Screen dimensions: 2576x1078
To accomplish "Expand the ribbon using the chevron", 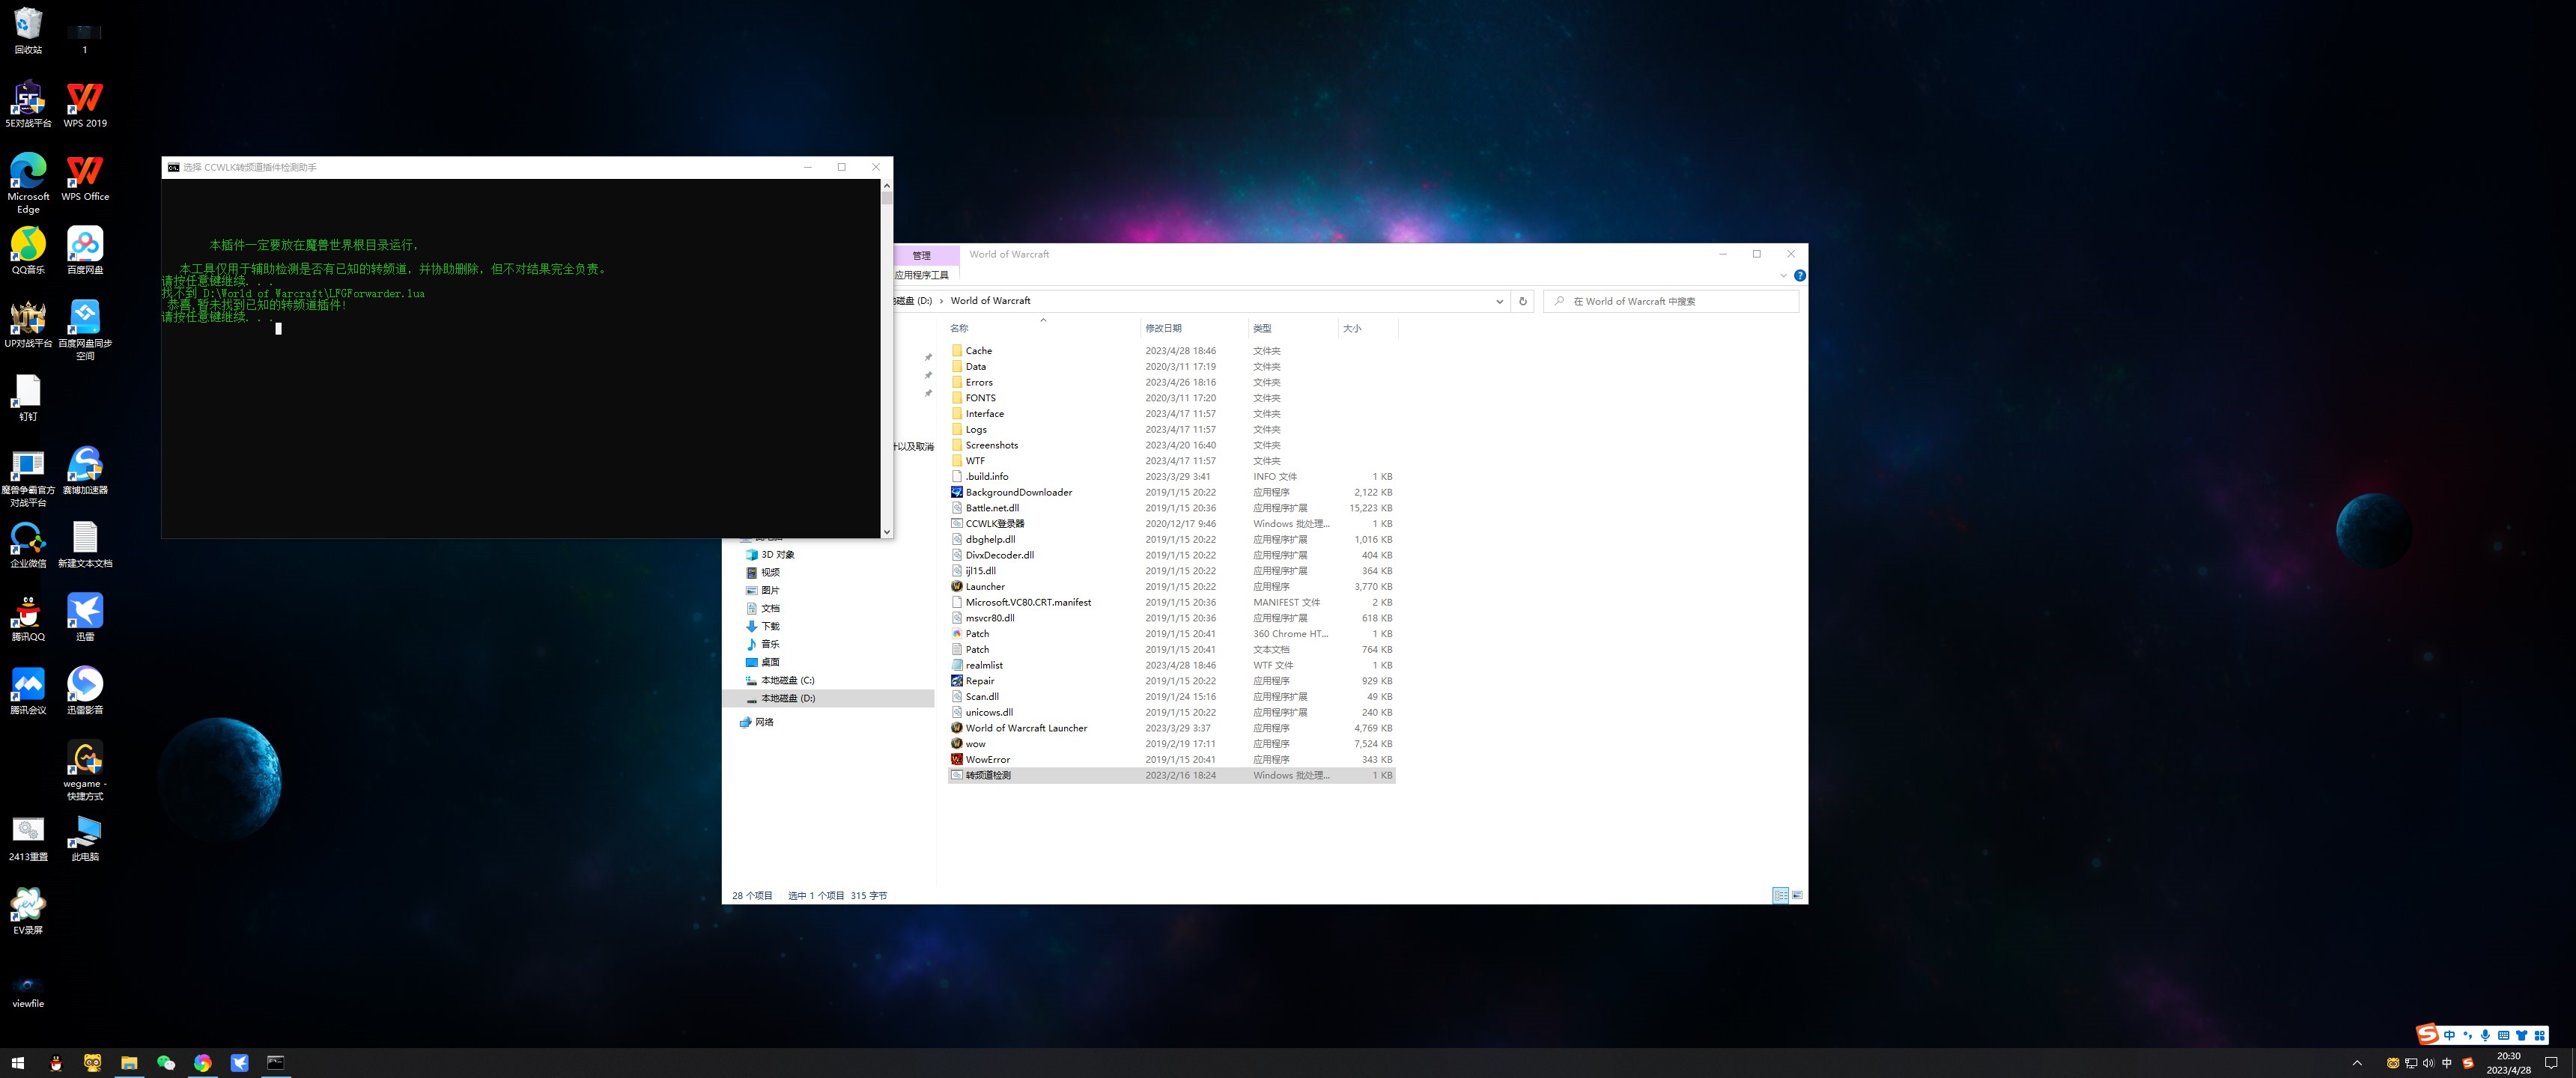I will click(1782, 276).
